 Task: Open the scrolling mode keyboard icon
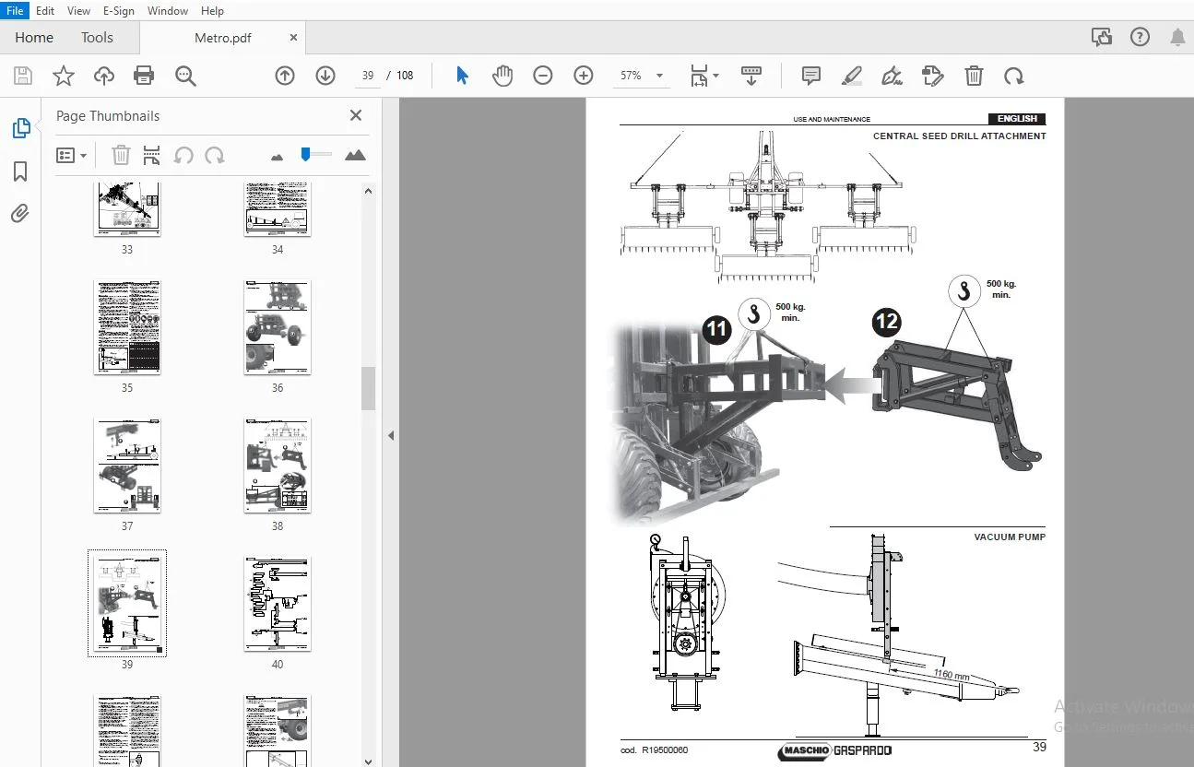click(x=751, y=76)
